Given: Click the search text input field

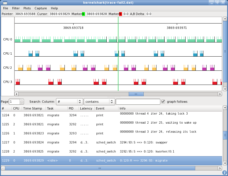Looking at the screenshot, I should click(138, 102).
